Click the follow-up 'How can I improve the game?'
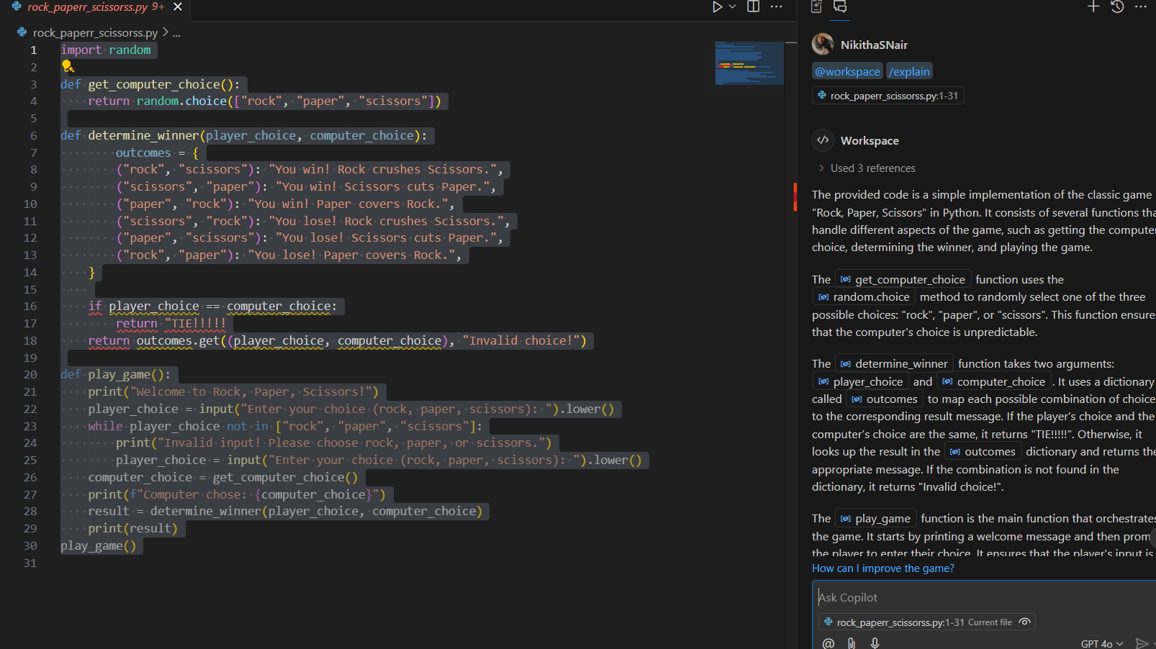Image resolution: width=1156 pixels, height=649 pixels. [883, 568]
